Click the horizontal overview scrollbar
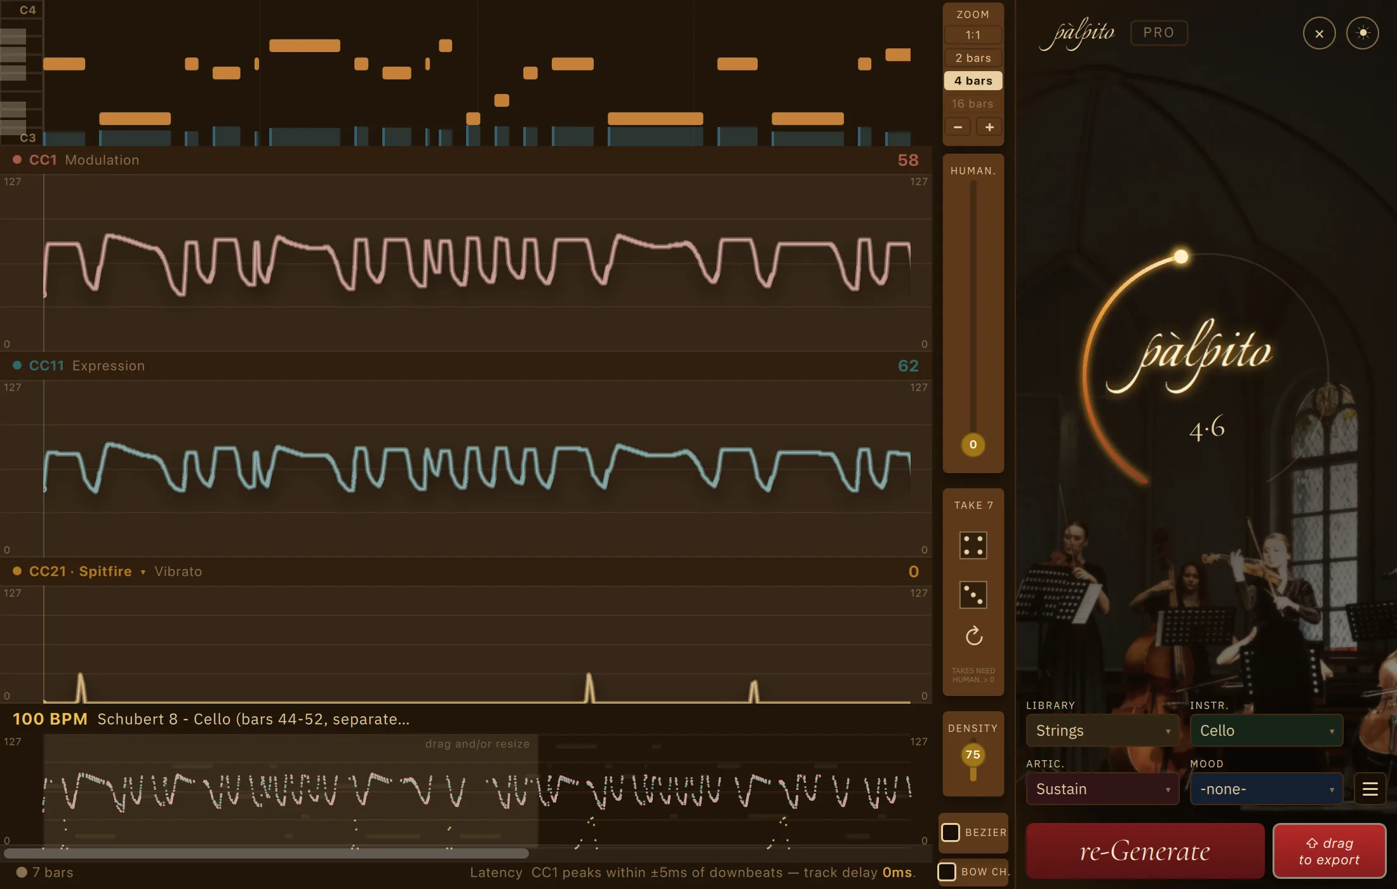Screen dimensions: 1397x889 (x=267, y=853)
